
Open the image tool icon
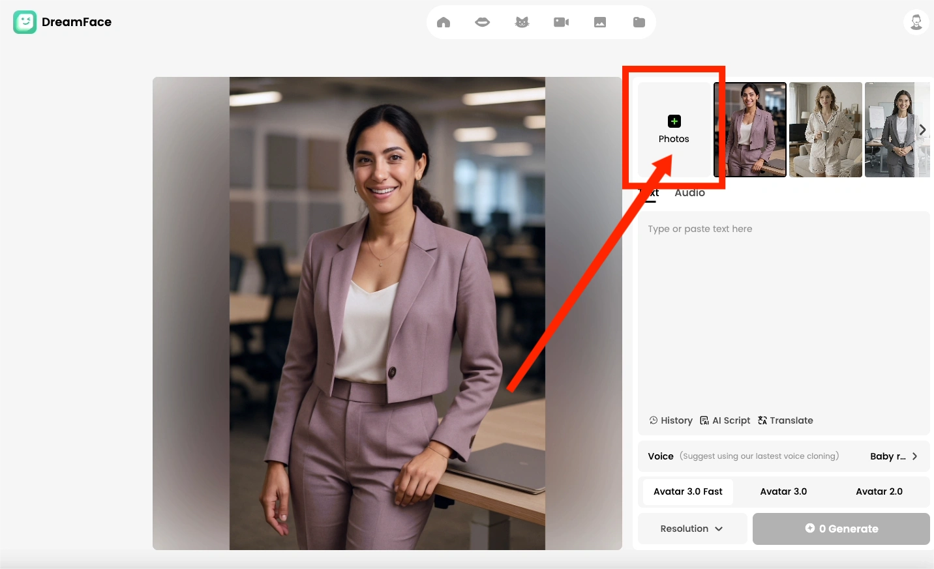(600, 22)
